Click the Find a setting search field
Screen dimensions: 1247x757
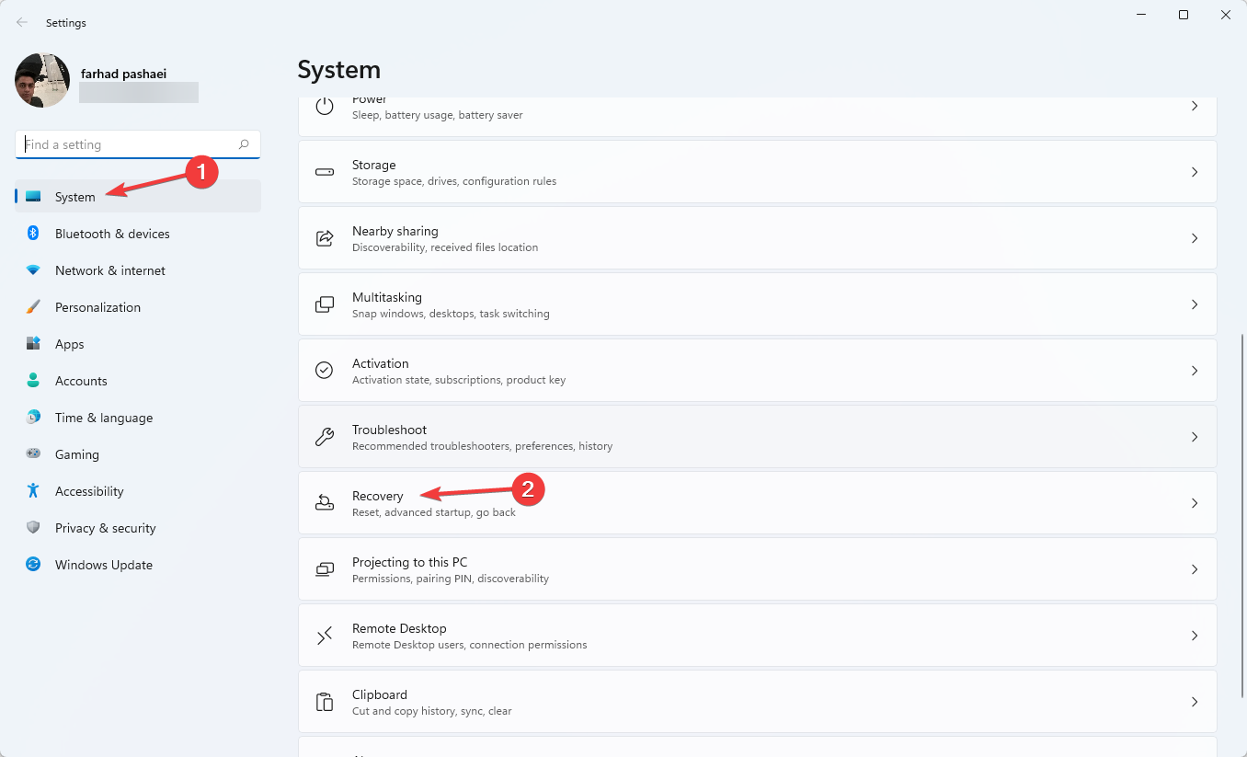point(129,144)
